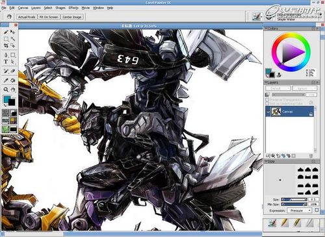The image size is (325, 237).
Task: Select the Brush tool in the toolbox
Action: coord(6,32)
